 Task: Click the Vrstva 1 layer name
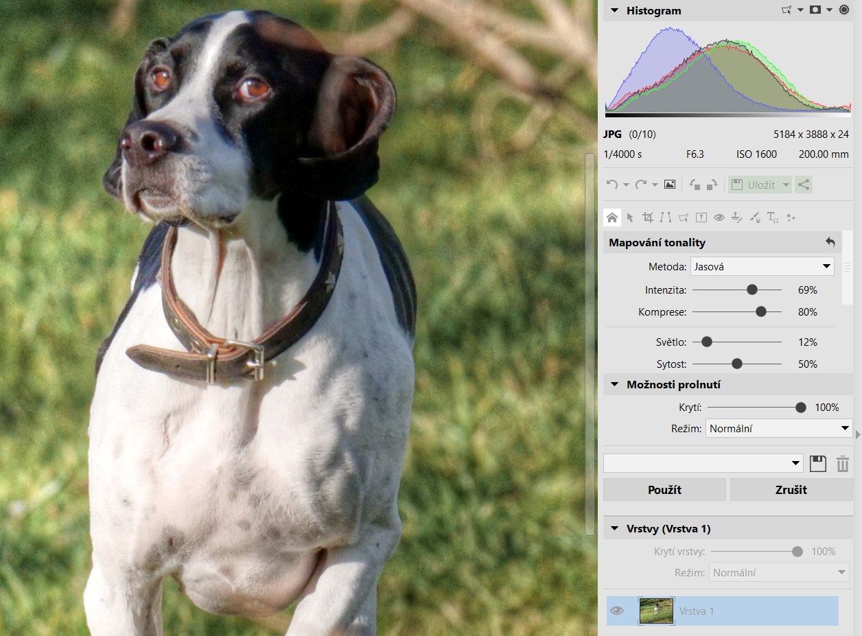697,611
